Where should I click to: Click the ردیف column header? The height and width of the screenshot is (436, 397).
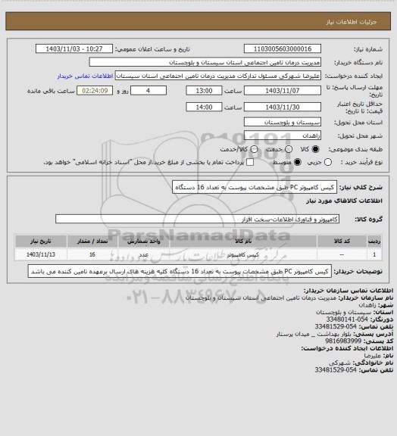tap(374, 241)
